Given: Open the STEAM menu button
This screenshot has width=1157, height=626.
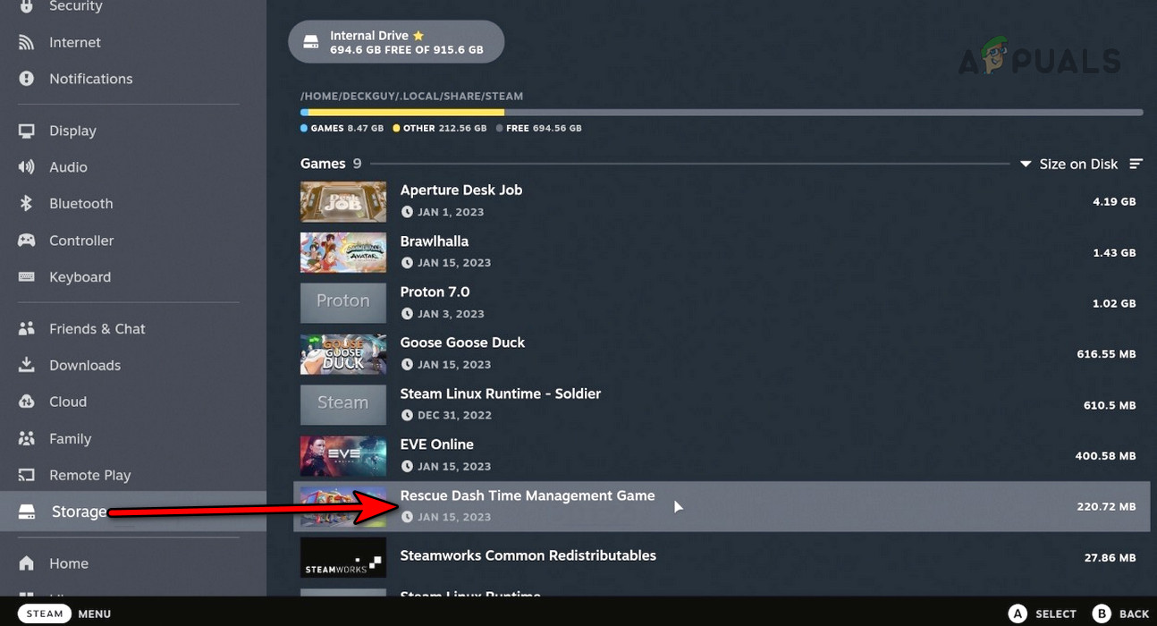Looking at the screenshot, I should click(x=44, y=613).
